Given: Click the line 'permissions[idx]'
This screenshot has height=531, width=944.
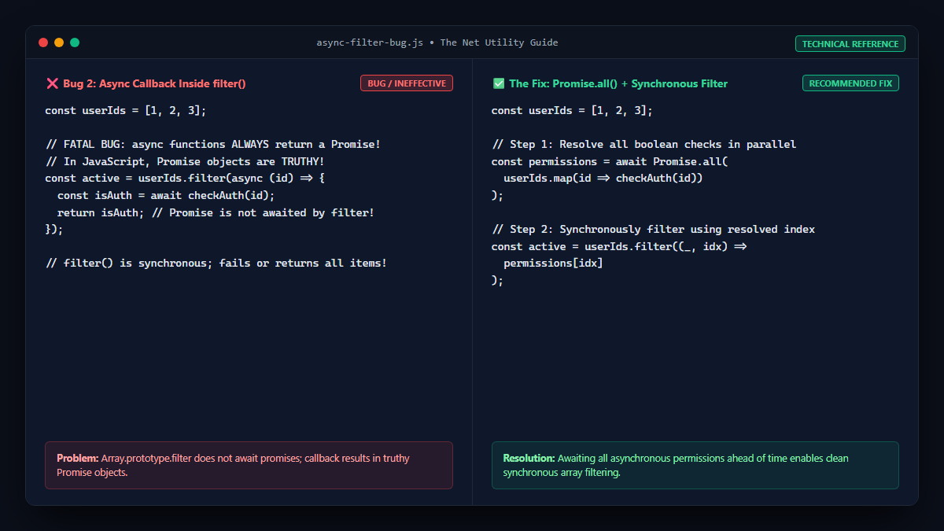Looking at the screenshot, I should coord(553,264).
